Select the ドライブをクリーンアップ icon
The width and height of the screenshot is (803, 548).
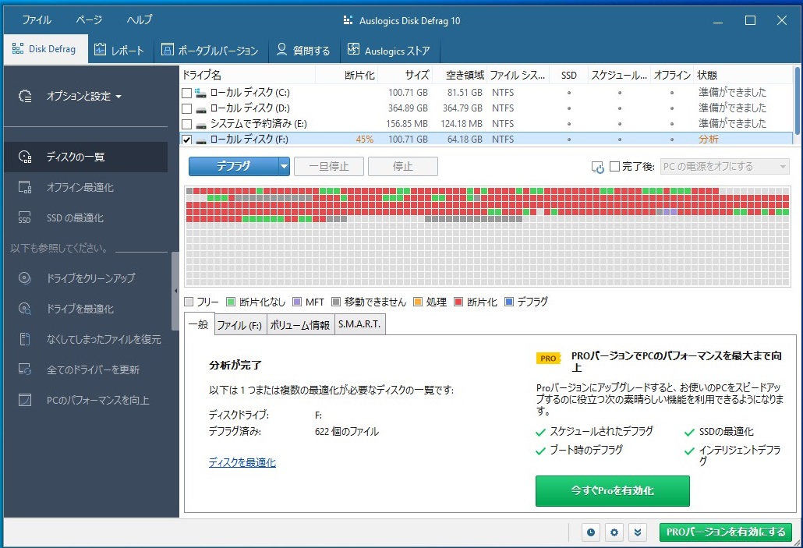coord(25,278)
